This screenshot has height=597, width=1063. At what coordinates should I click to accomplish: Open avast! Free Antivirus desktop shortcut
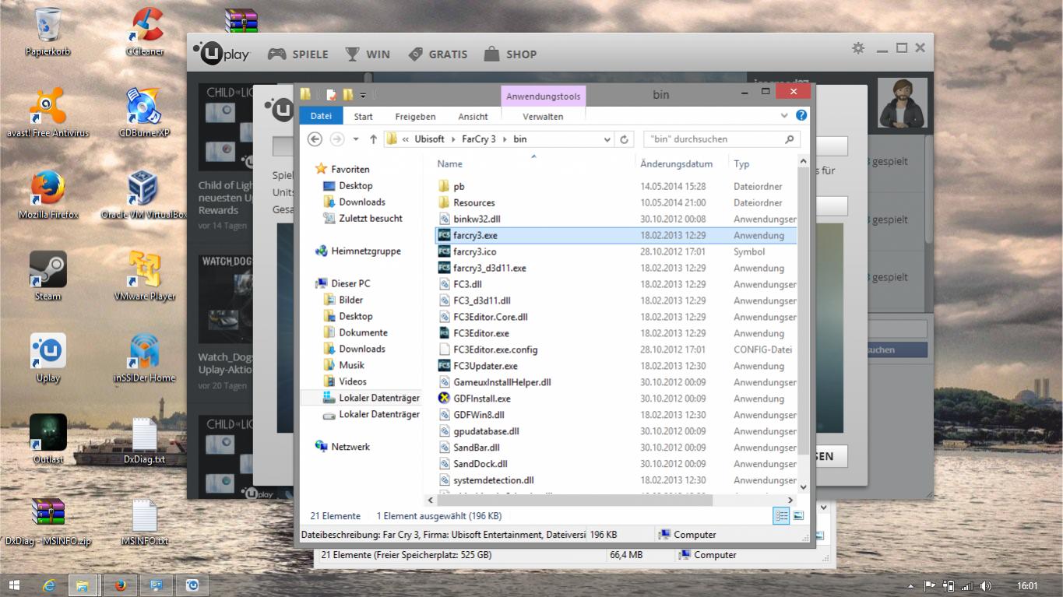[48, 113]
